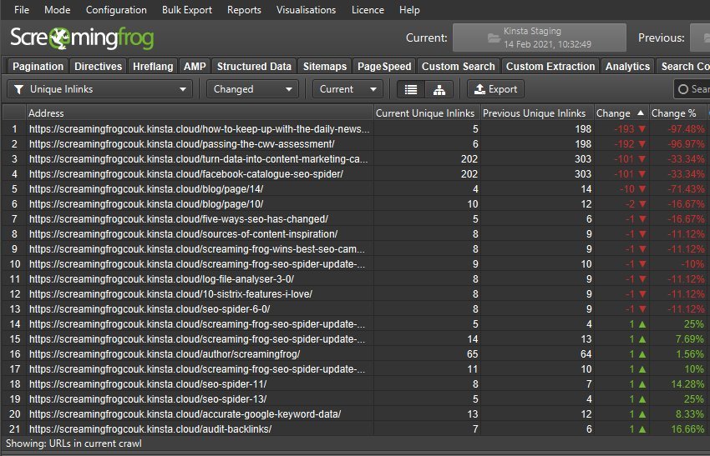Switch to tree view icon

[x=439, y=89]
